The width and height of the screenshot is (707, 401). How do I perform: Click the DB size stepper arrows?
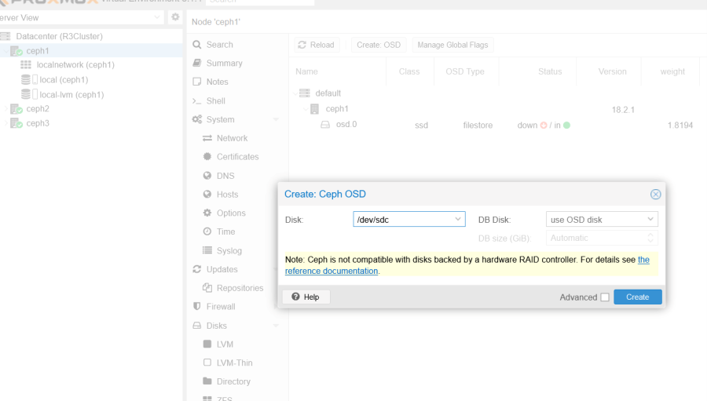coord(650,238)
